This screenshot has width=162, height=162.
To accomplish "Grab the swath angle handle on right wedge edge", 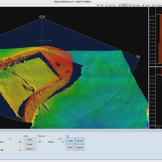I will pos(138,57).
